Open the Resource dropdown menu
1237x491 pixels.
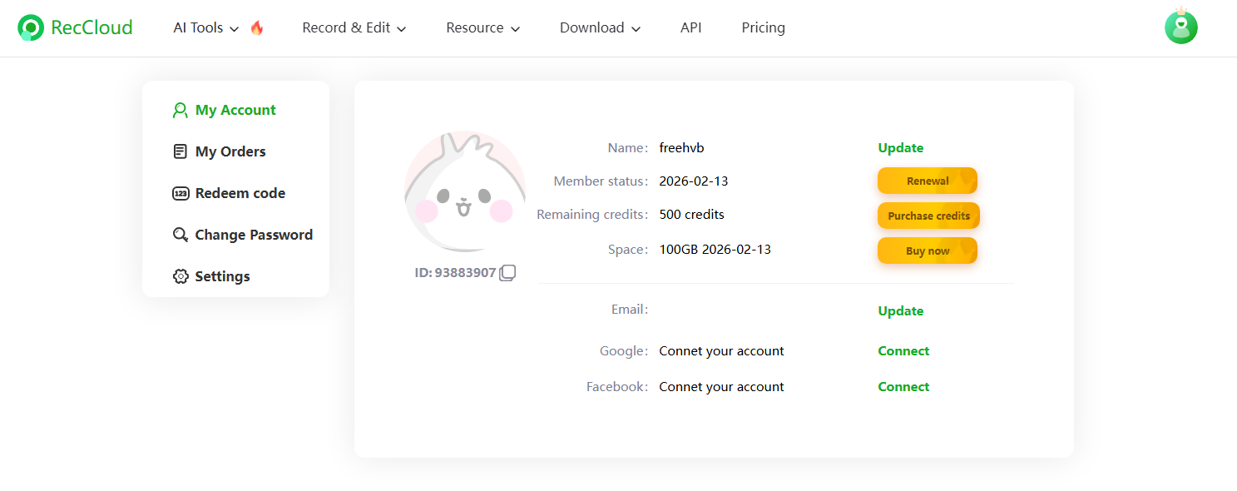[x=482, y=27]
